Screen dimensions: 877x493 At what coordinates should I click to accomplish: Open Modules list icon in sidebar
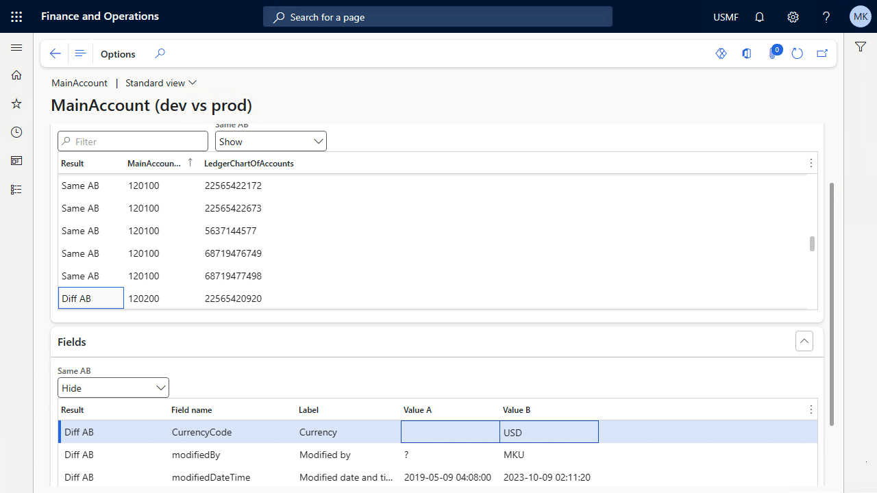[x=16, y=190]
